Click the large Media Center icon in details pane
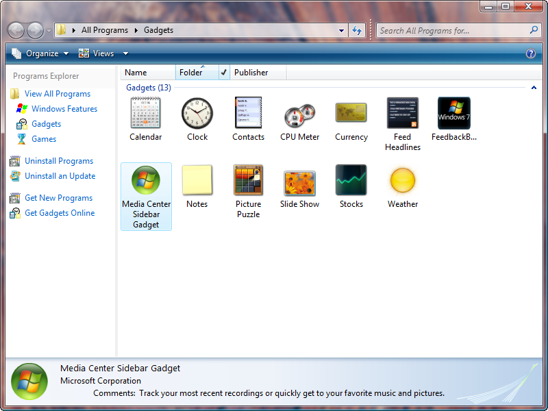This screenshot has width=548, height=411. pyautogui.click(x=29, y=382)
